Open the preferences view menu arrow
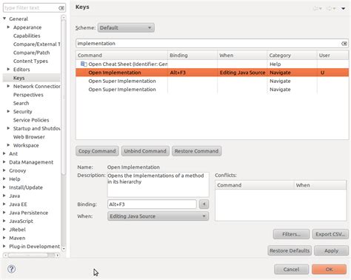Screen dimensions: 351x280 [343, 8]
